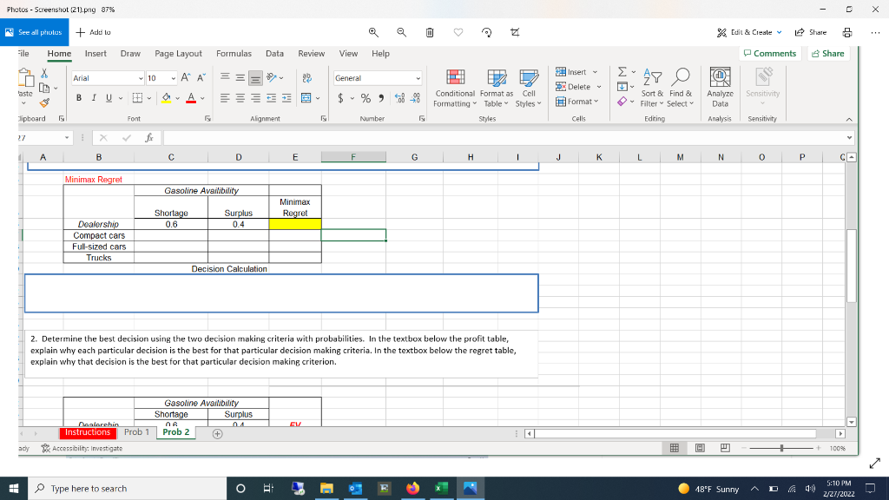Favorite the photo with the heart
This screenshot has height=500, width=889.
[x=458, y=32]
